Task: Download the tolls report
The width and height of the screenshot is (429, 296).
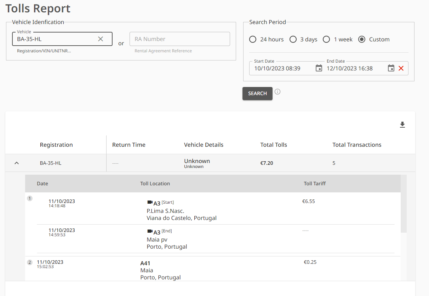Action: pyautogui.click(x=402, y=125)
